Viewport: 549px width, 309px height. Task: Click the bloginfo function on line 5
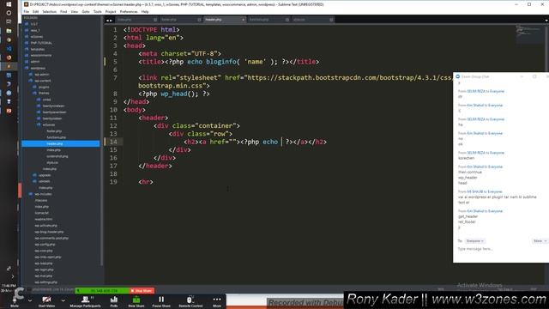tap(221, 62)
